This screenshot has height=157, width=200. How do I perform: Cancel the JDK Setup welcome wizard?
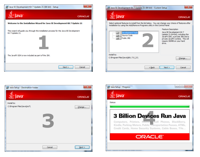[82, 67]
